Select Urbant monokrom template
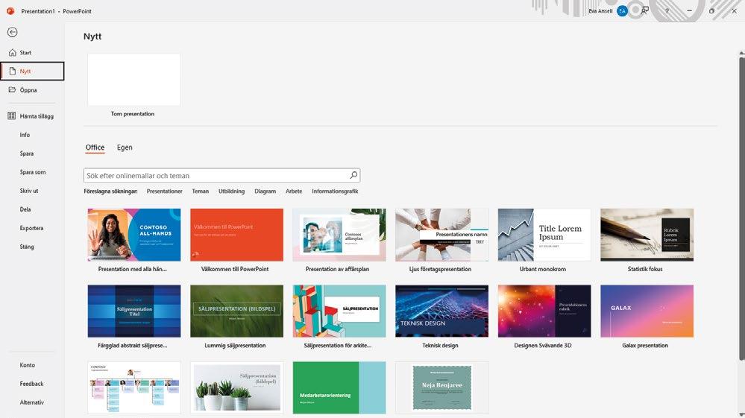Screen dimensions: 745x418 click(544, 235)
